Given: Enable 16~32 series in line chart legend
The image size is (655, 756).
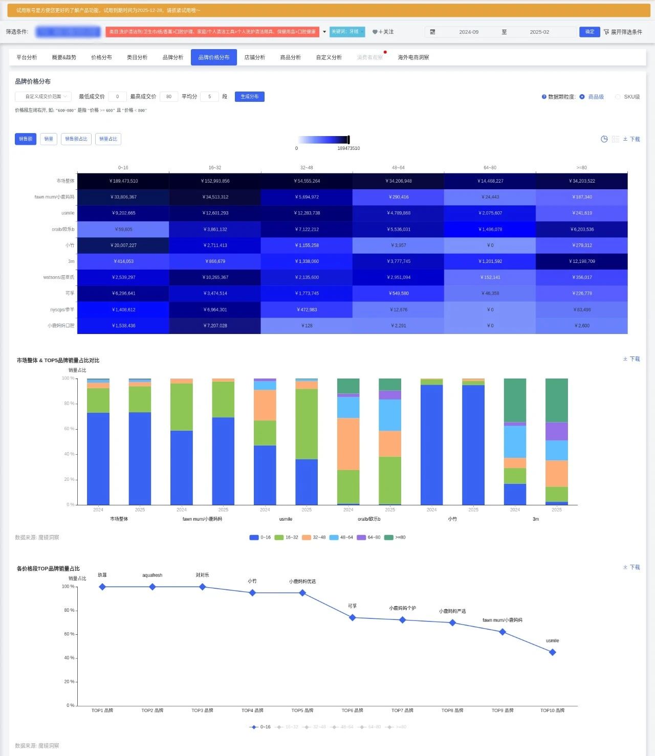Looking at the screenshot, I should [287, 727].
